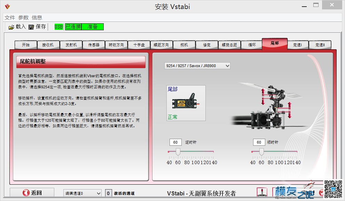The image size is (345, 201).
Task: Open the 参数 menu
Action: pyautogui.click(x=23, y=18)
